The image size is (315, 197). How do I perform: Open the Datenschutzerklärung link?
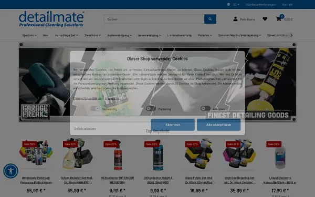point(88,98)
